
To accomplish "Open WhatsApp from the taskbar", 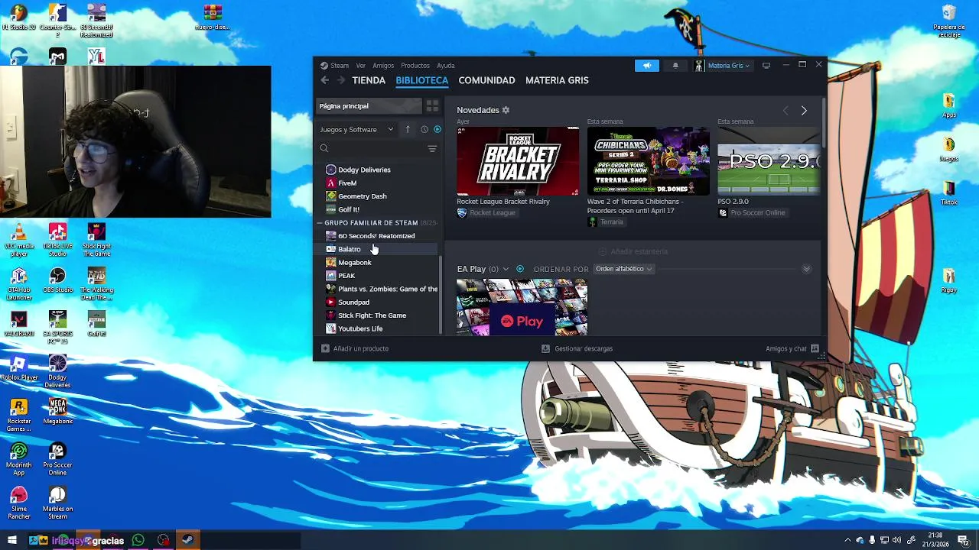I will click(138, 540).
